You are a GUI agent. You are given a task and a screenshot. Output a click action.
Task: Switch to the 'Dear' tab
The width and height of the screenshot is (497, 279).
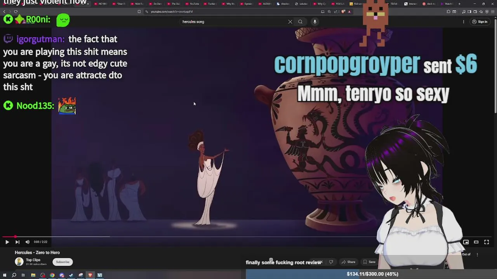coord(118,4)
